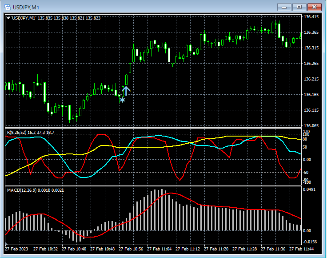Close the USDJPY,M1 chart window

coord(315,7)
